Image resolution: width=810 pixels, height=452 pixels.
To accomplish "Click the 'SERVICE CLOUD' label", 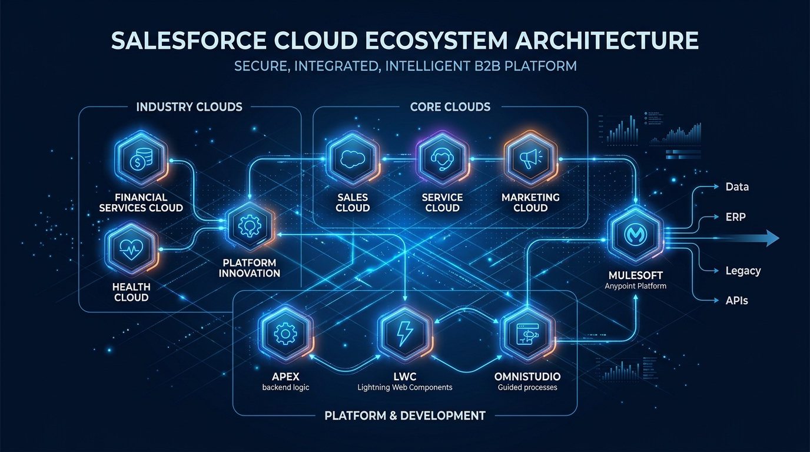I will (443, 202).
